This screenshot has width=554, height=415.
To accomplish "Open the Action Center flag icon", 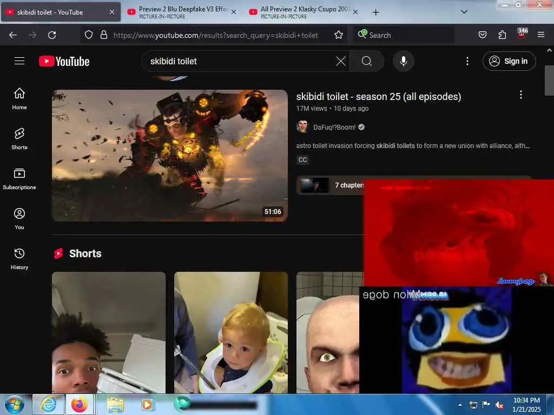I will click(486, 405).
